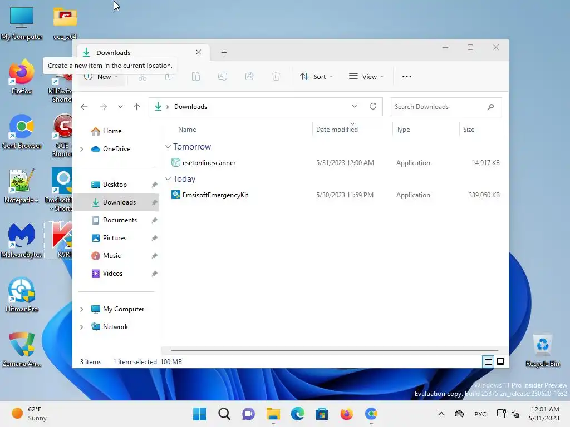Select the Firefox desktop shortcut
Screen dimensions: 570x427
click(x=22, y=77)
